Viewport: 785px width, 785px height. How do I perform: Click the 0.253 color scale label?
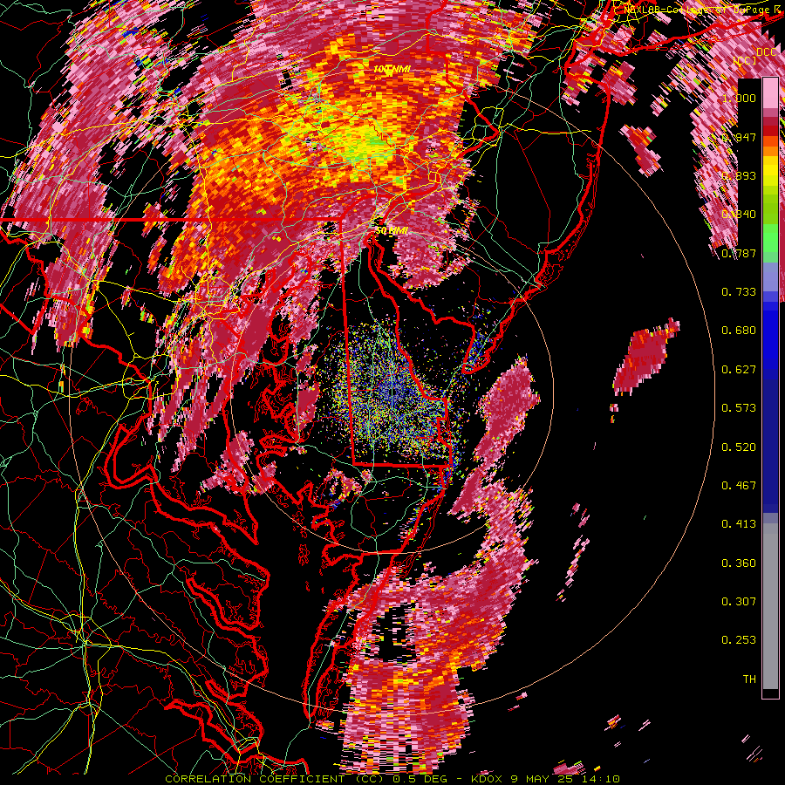pos(739,640)
